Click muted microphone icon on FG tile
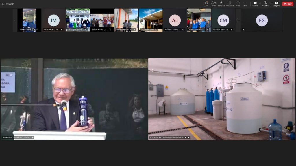Screen dimensions: 296x166 coord(243,30)
